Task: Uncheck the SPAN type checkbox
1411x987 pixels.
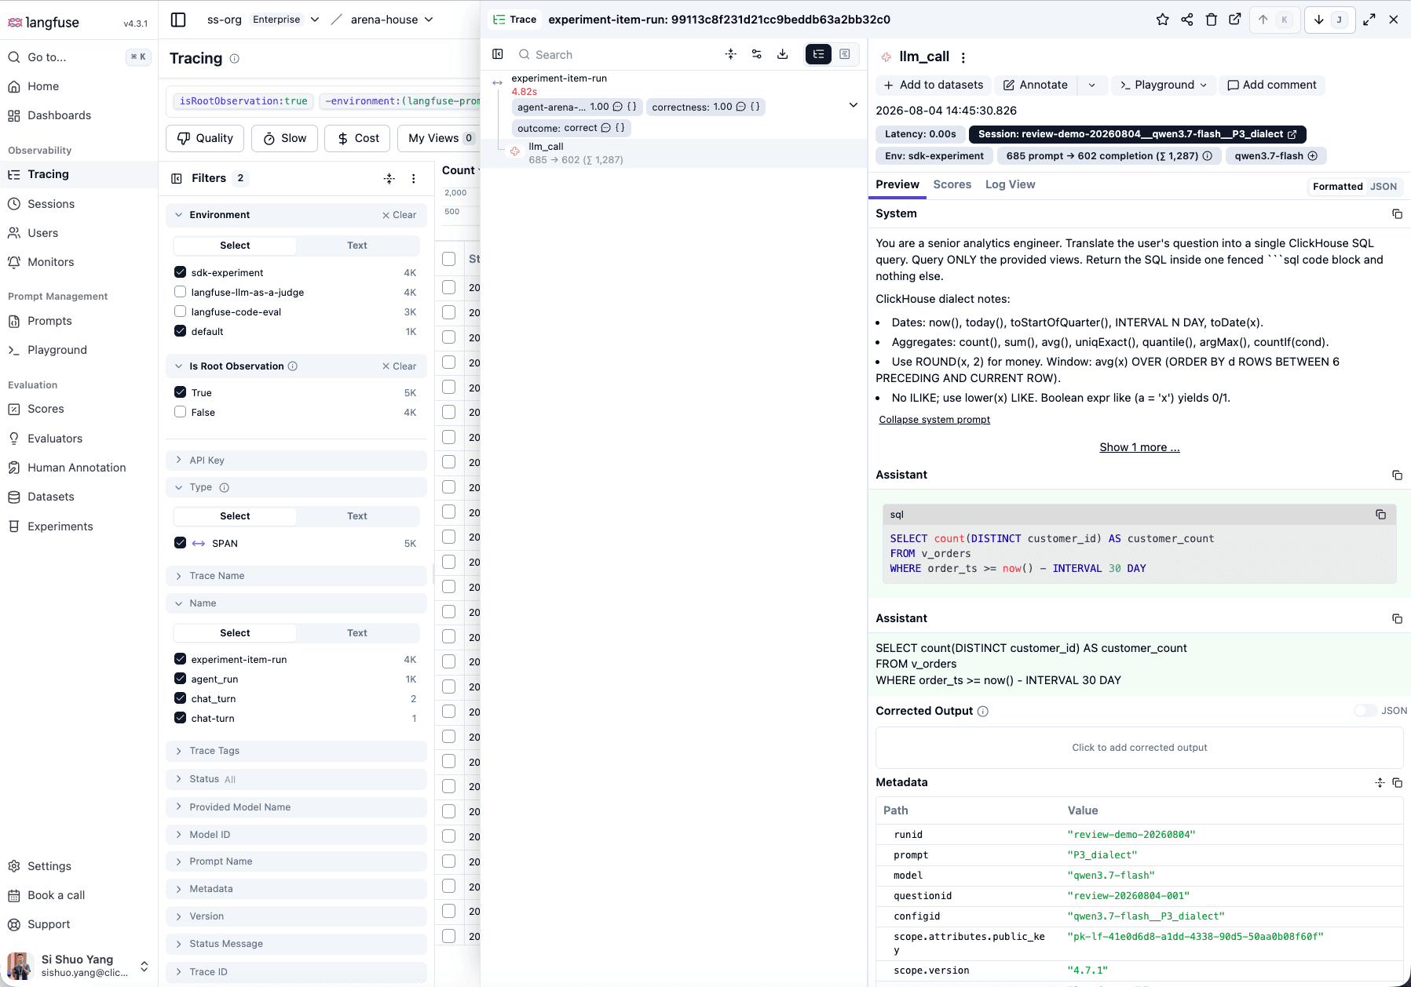Action: coord(181,543)
